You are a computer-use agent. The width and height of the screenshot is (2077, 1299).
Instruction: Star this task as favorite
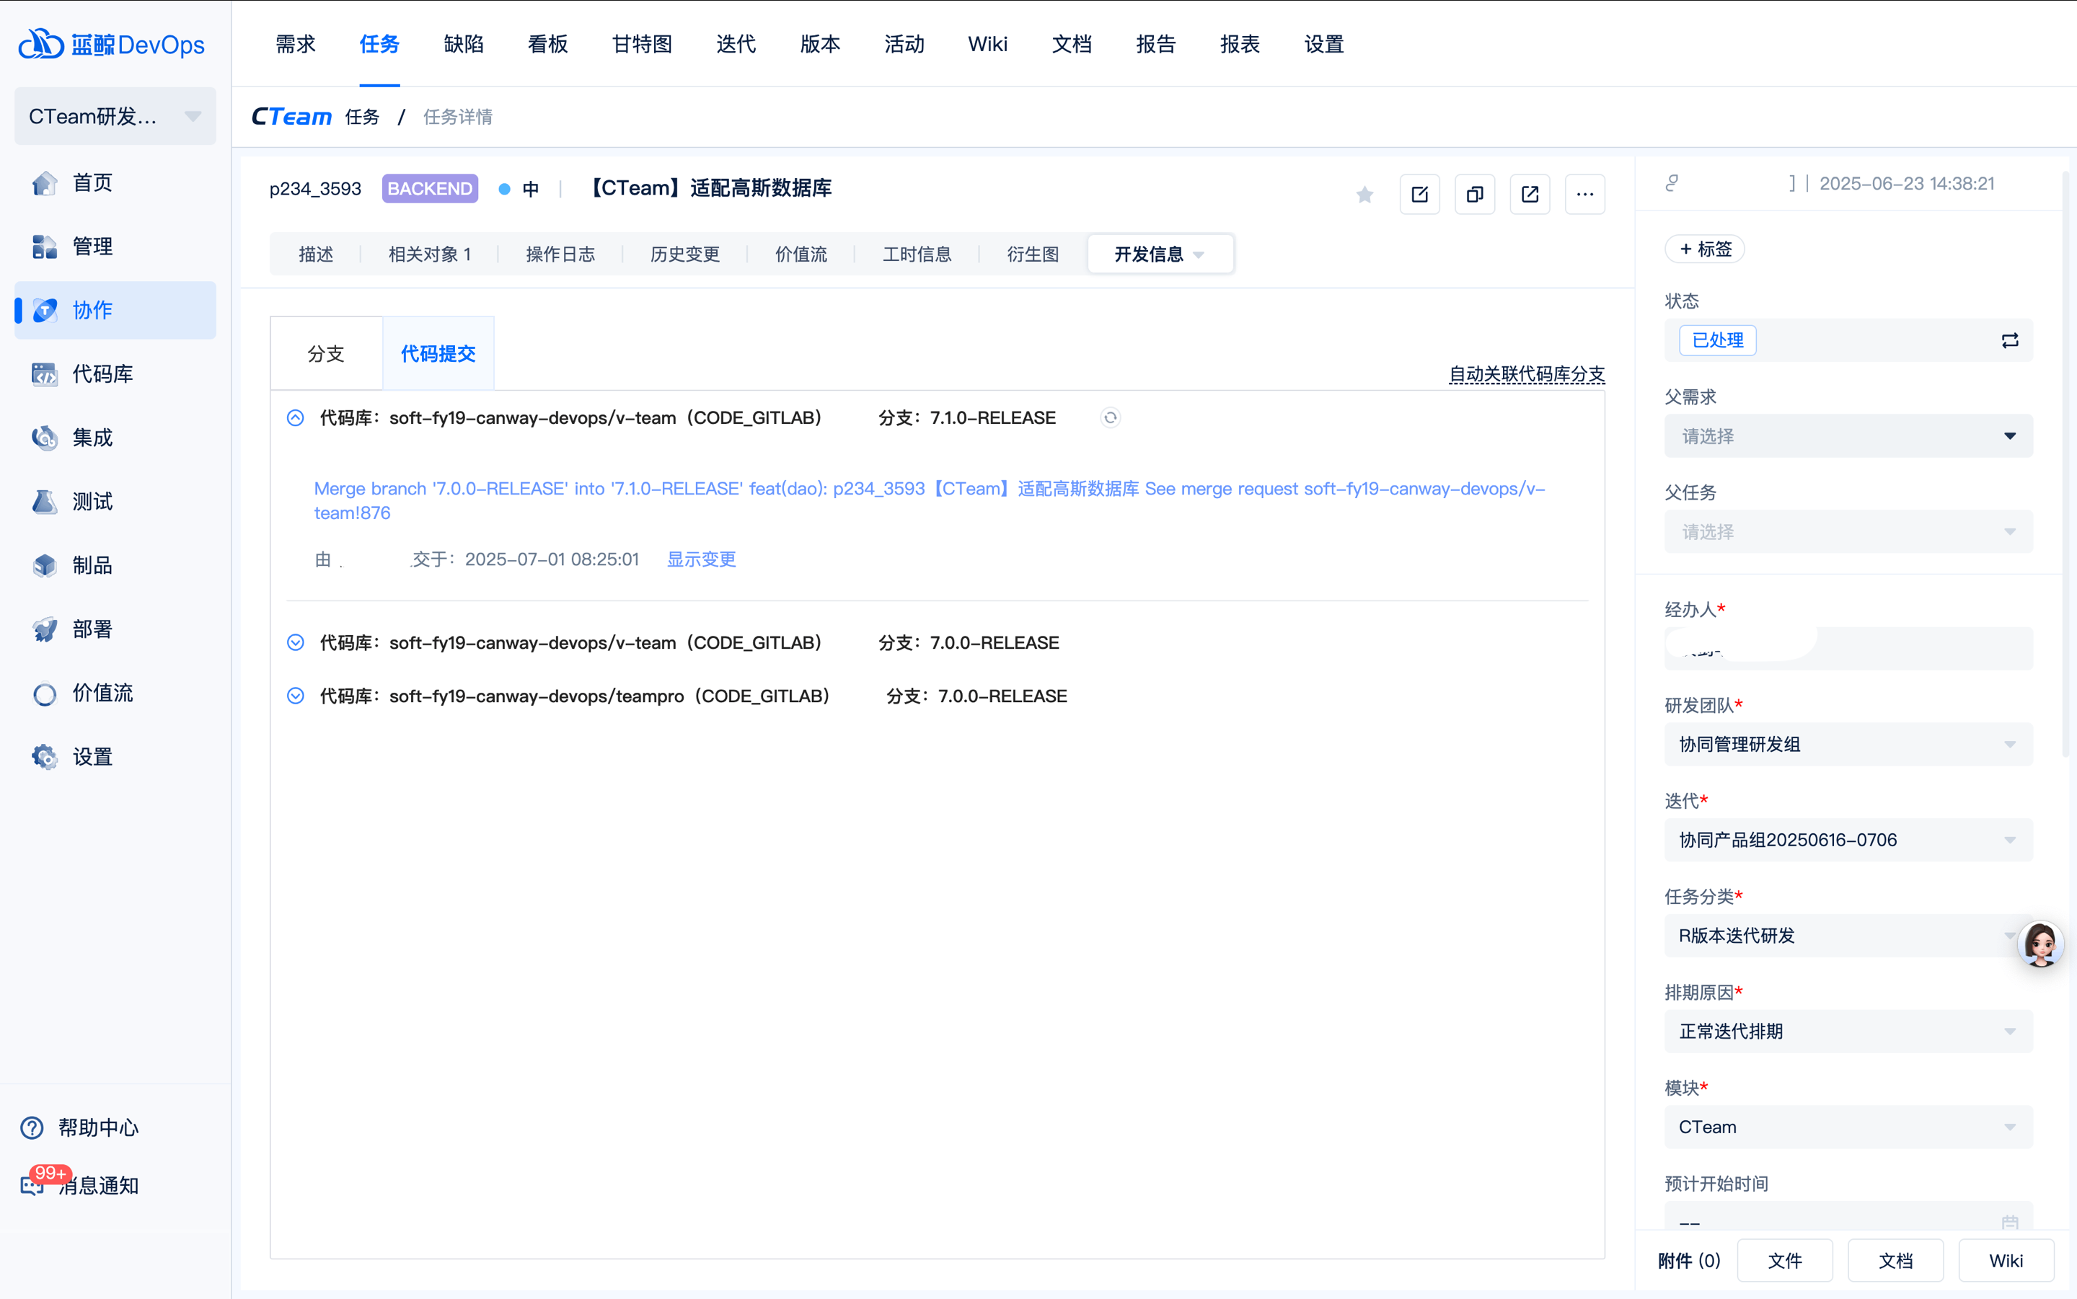click(x=1364, y=195)
